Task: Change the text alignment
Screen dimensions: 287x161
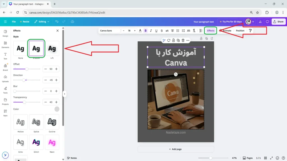Action: click(172, 31)
